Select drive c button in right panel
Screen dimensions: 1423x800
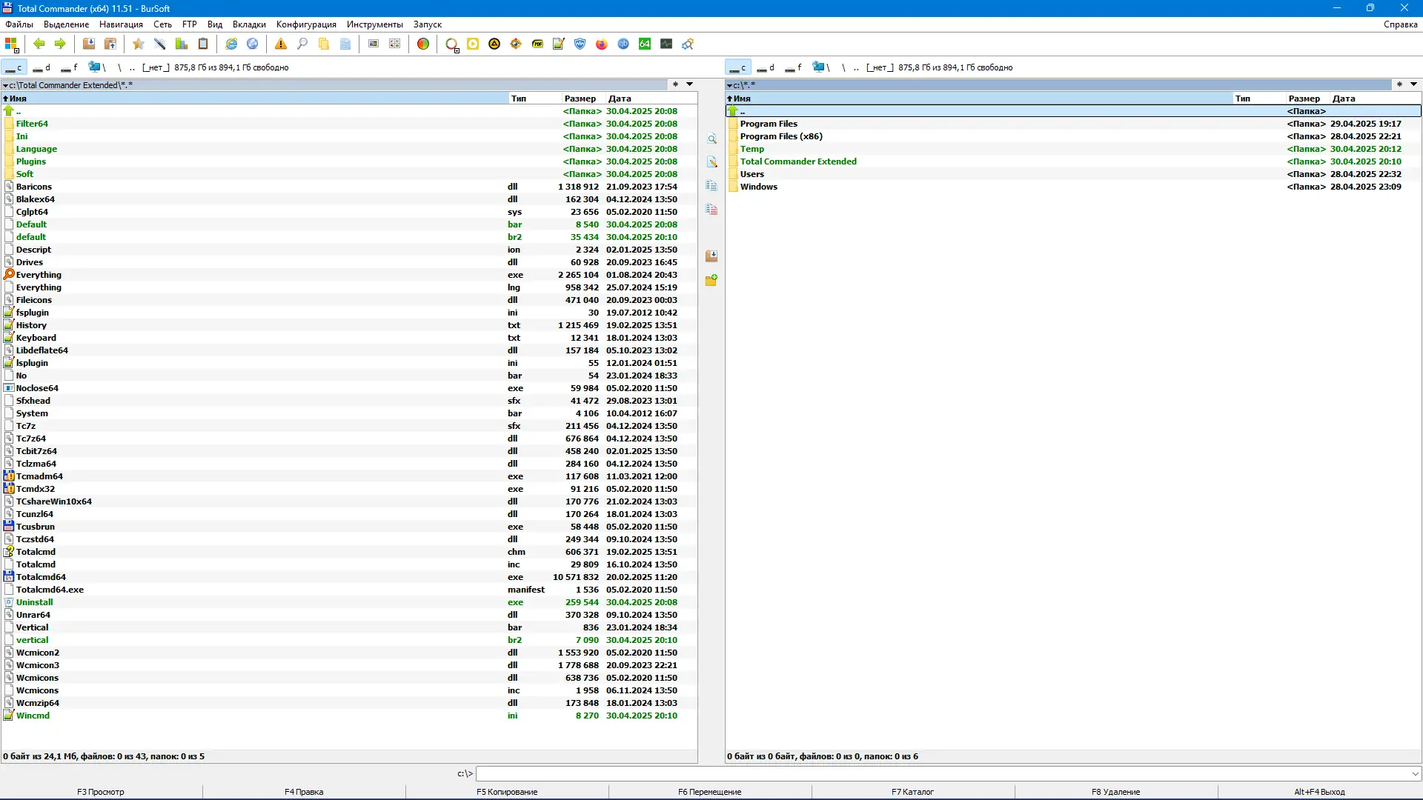pos(737,67)
